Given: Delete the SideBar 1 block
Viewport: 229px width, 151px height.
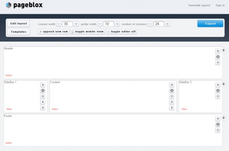Looking at the screenshot, I should click(x=43, y=85).
